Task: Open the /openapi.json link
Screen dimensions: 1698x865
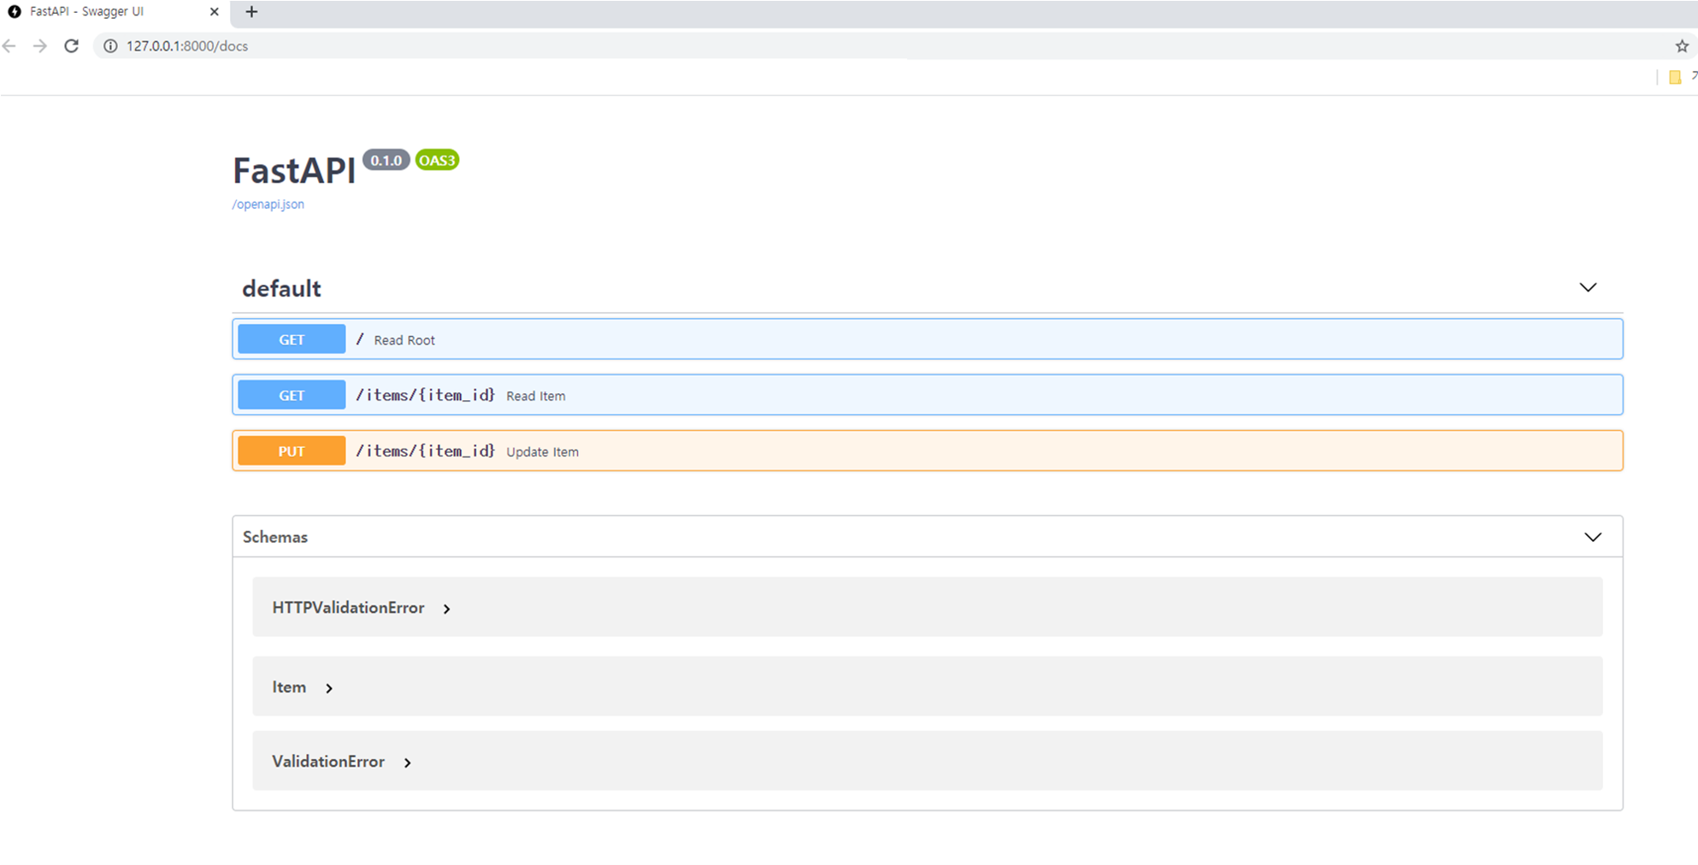Action: click(268, 204)
